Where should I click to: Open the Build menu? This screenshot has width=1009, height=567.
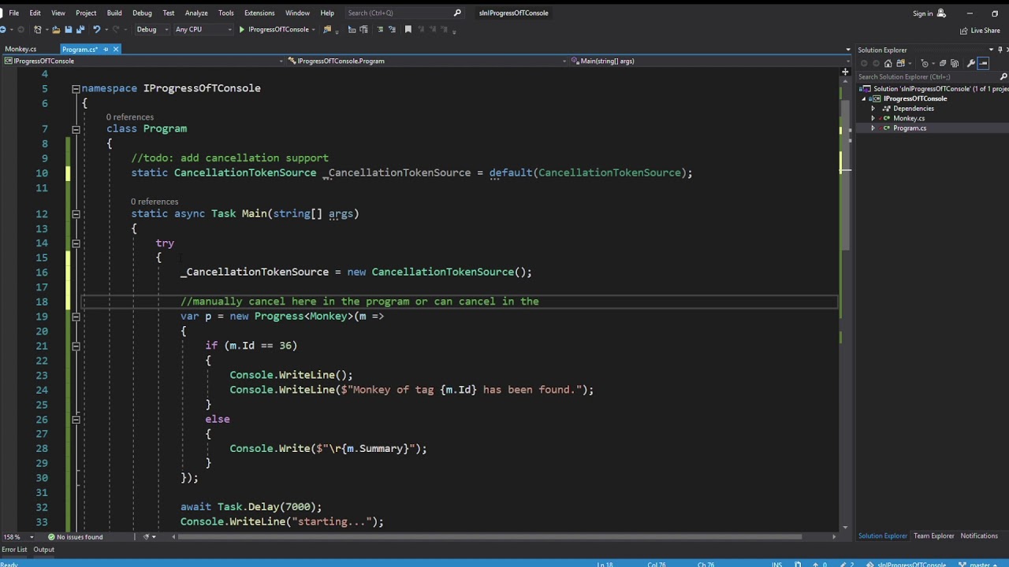tap(114, 13)
